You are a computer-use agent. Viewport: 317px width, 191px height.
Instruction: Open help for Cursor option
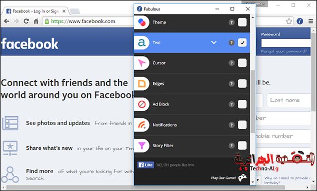[231, 63]
